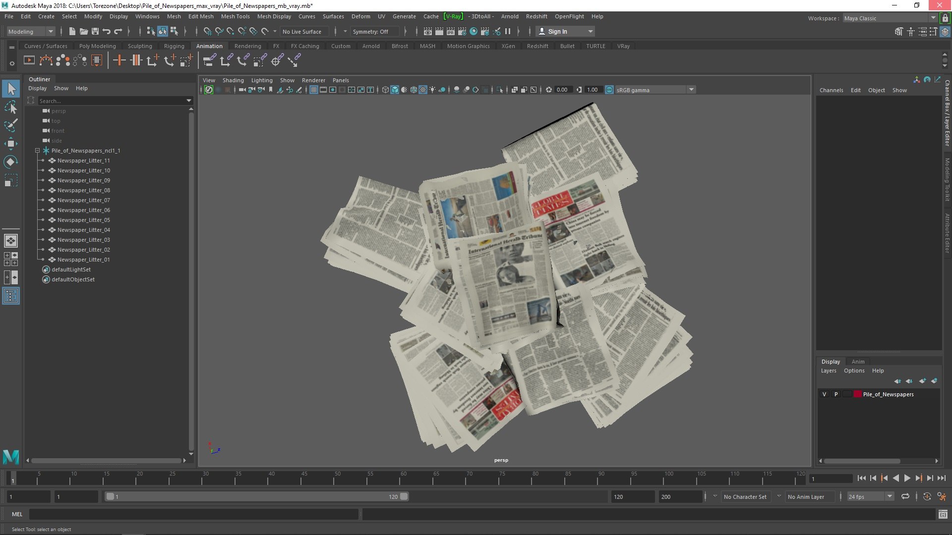Screen dimensions: 952x535
Task: Open the viewport Shading menu
Action: tap(233, 80)
